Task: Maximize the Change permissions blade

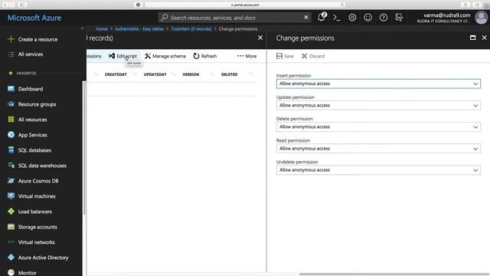Action: [x=473, y=38]
